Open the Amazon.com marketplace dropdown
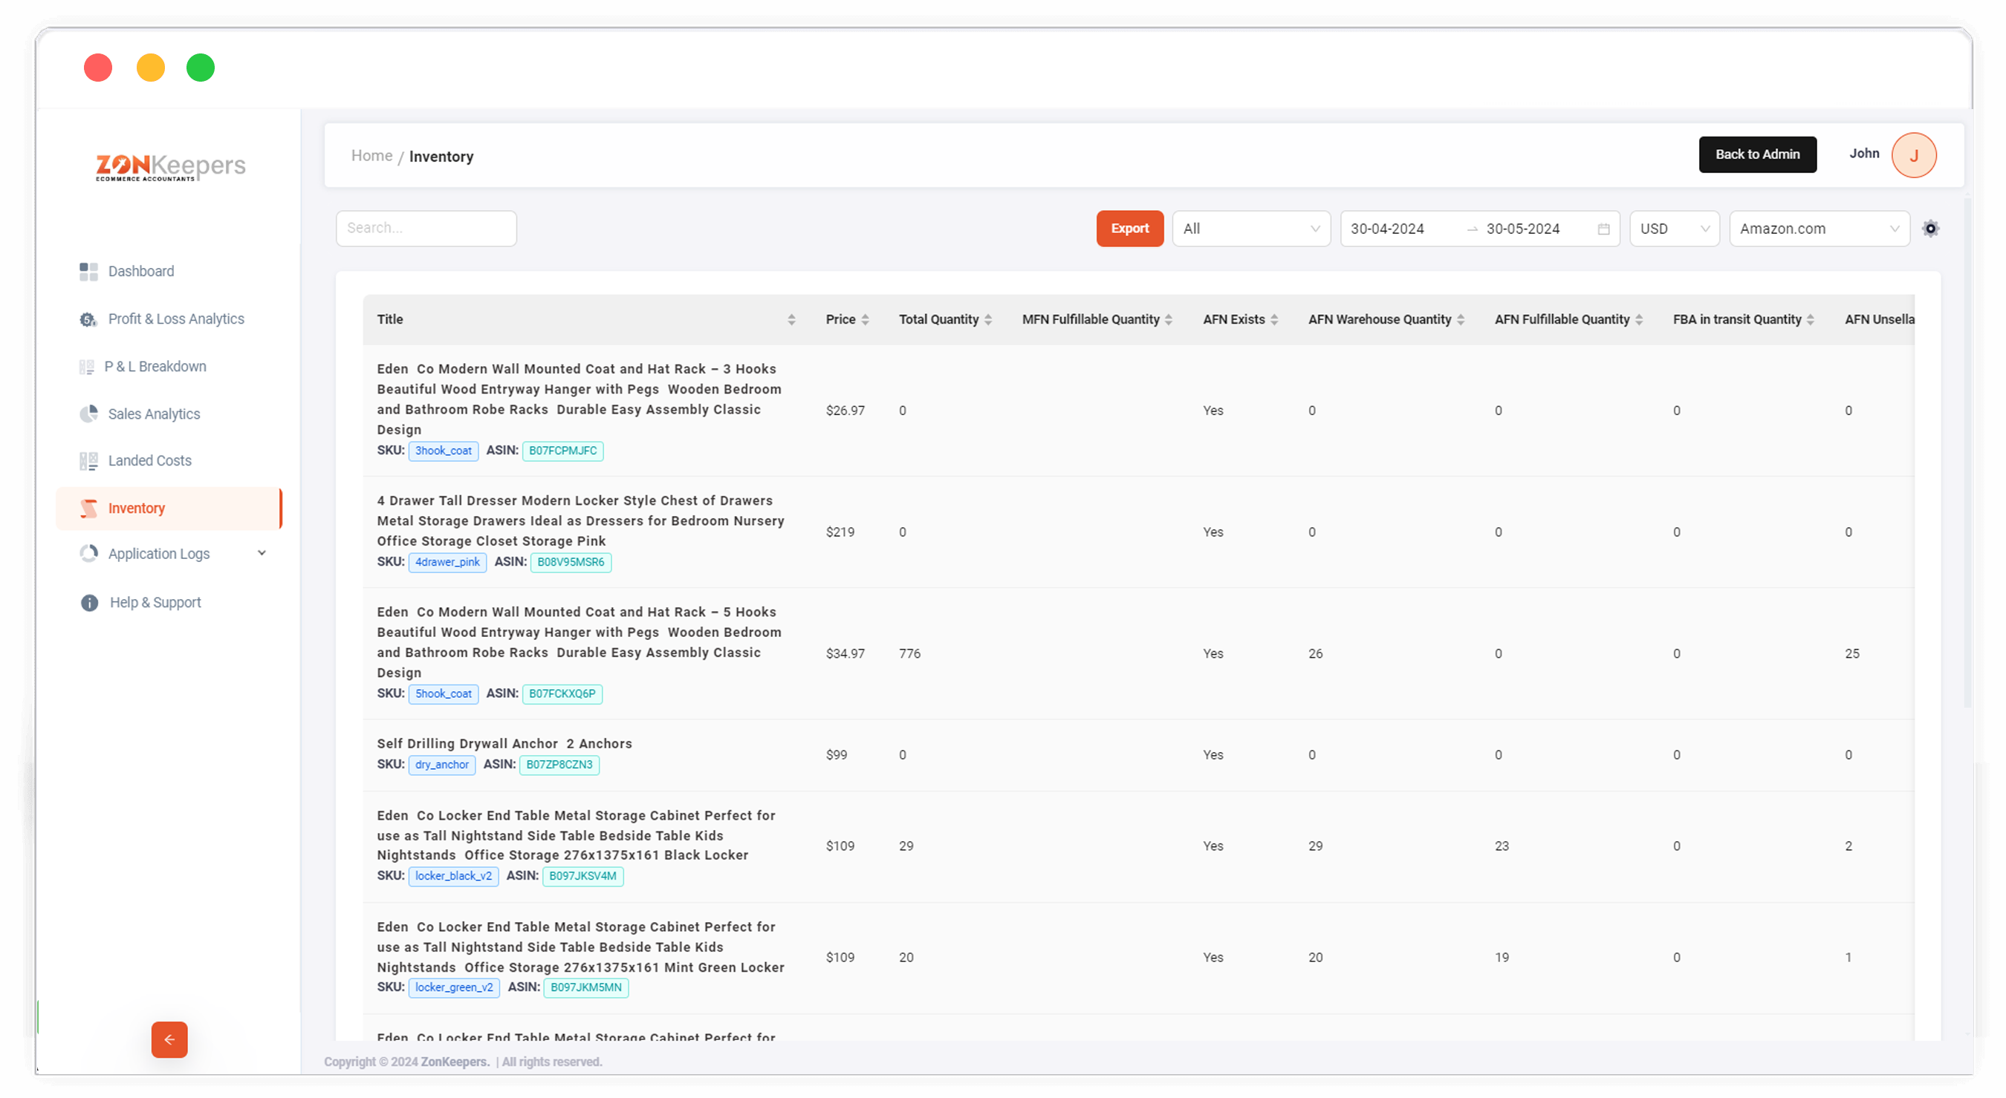Viewport: 2006px width, 1098px height. tap(1819, 229)
